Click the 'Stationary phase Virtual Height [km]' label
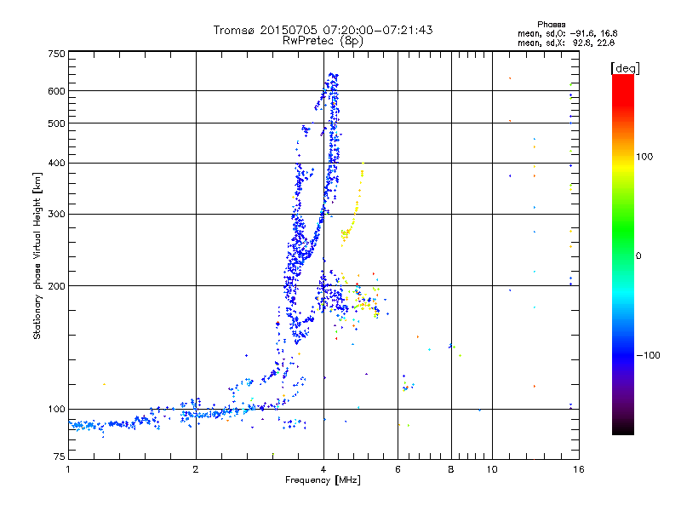Image resolution: width=681 pixels, height=511 pixels. click(x=37, y=256)
